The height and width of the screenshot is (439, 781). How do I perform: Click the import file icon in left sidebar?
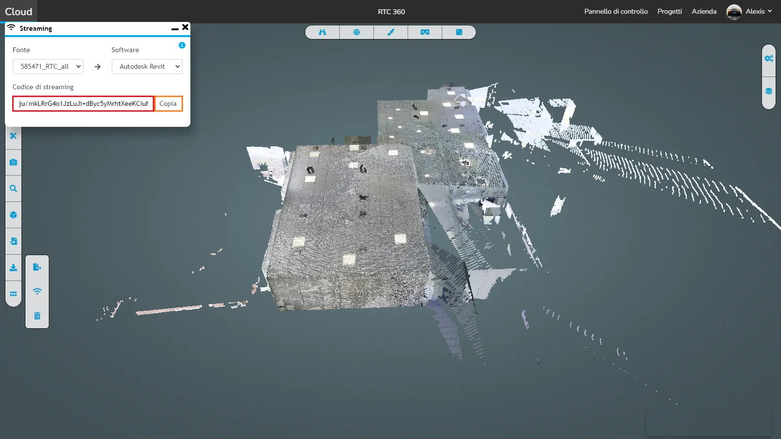(13, 241)
